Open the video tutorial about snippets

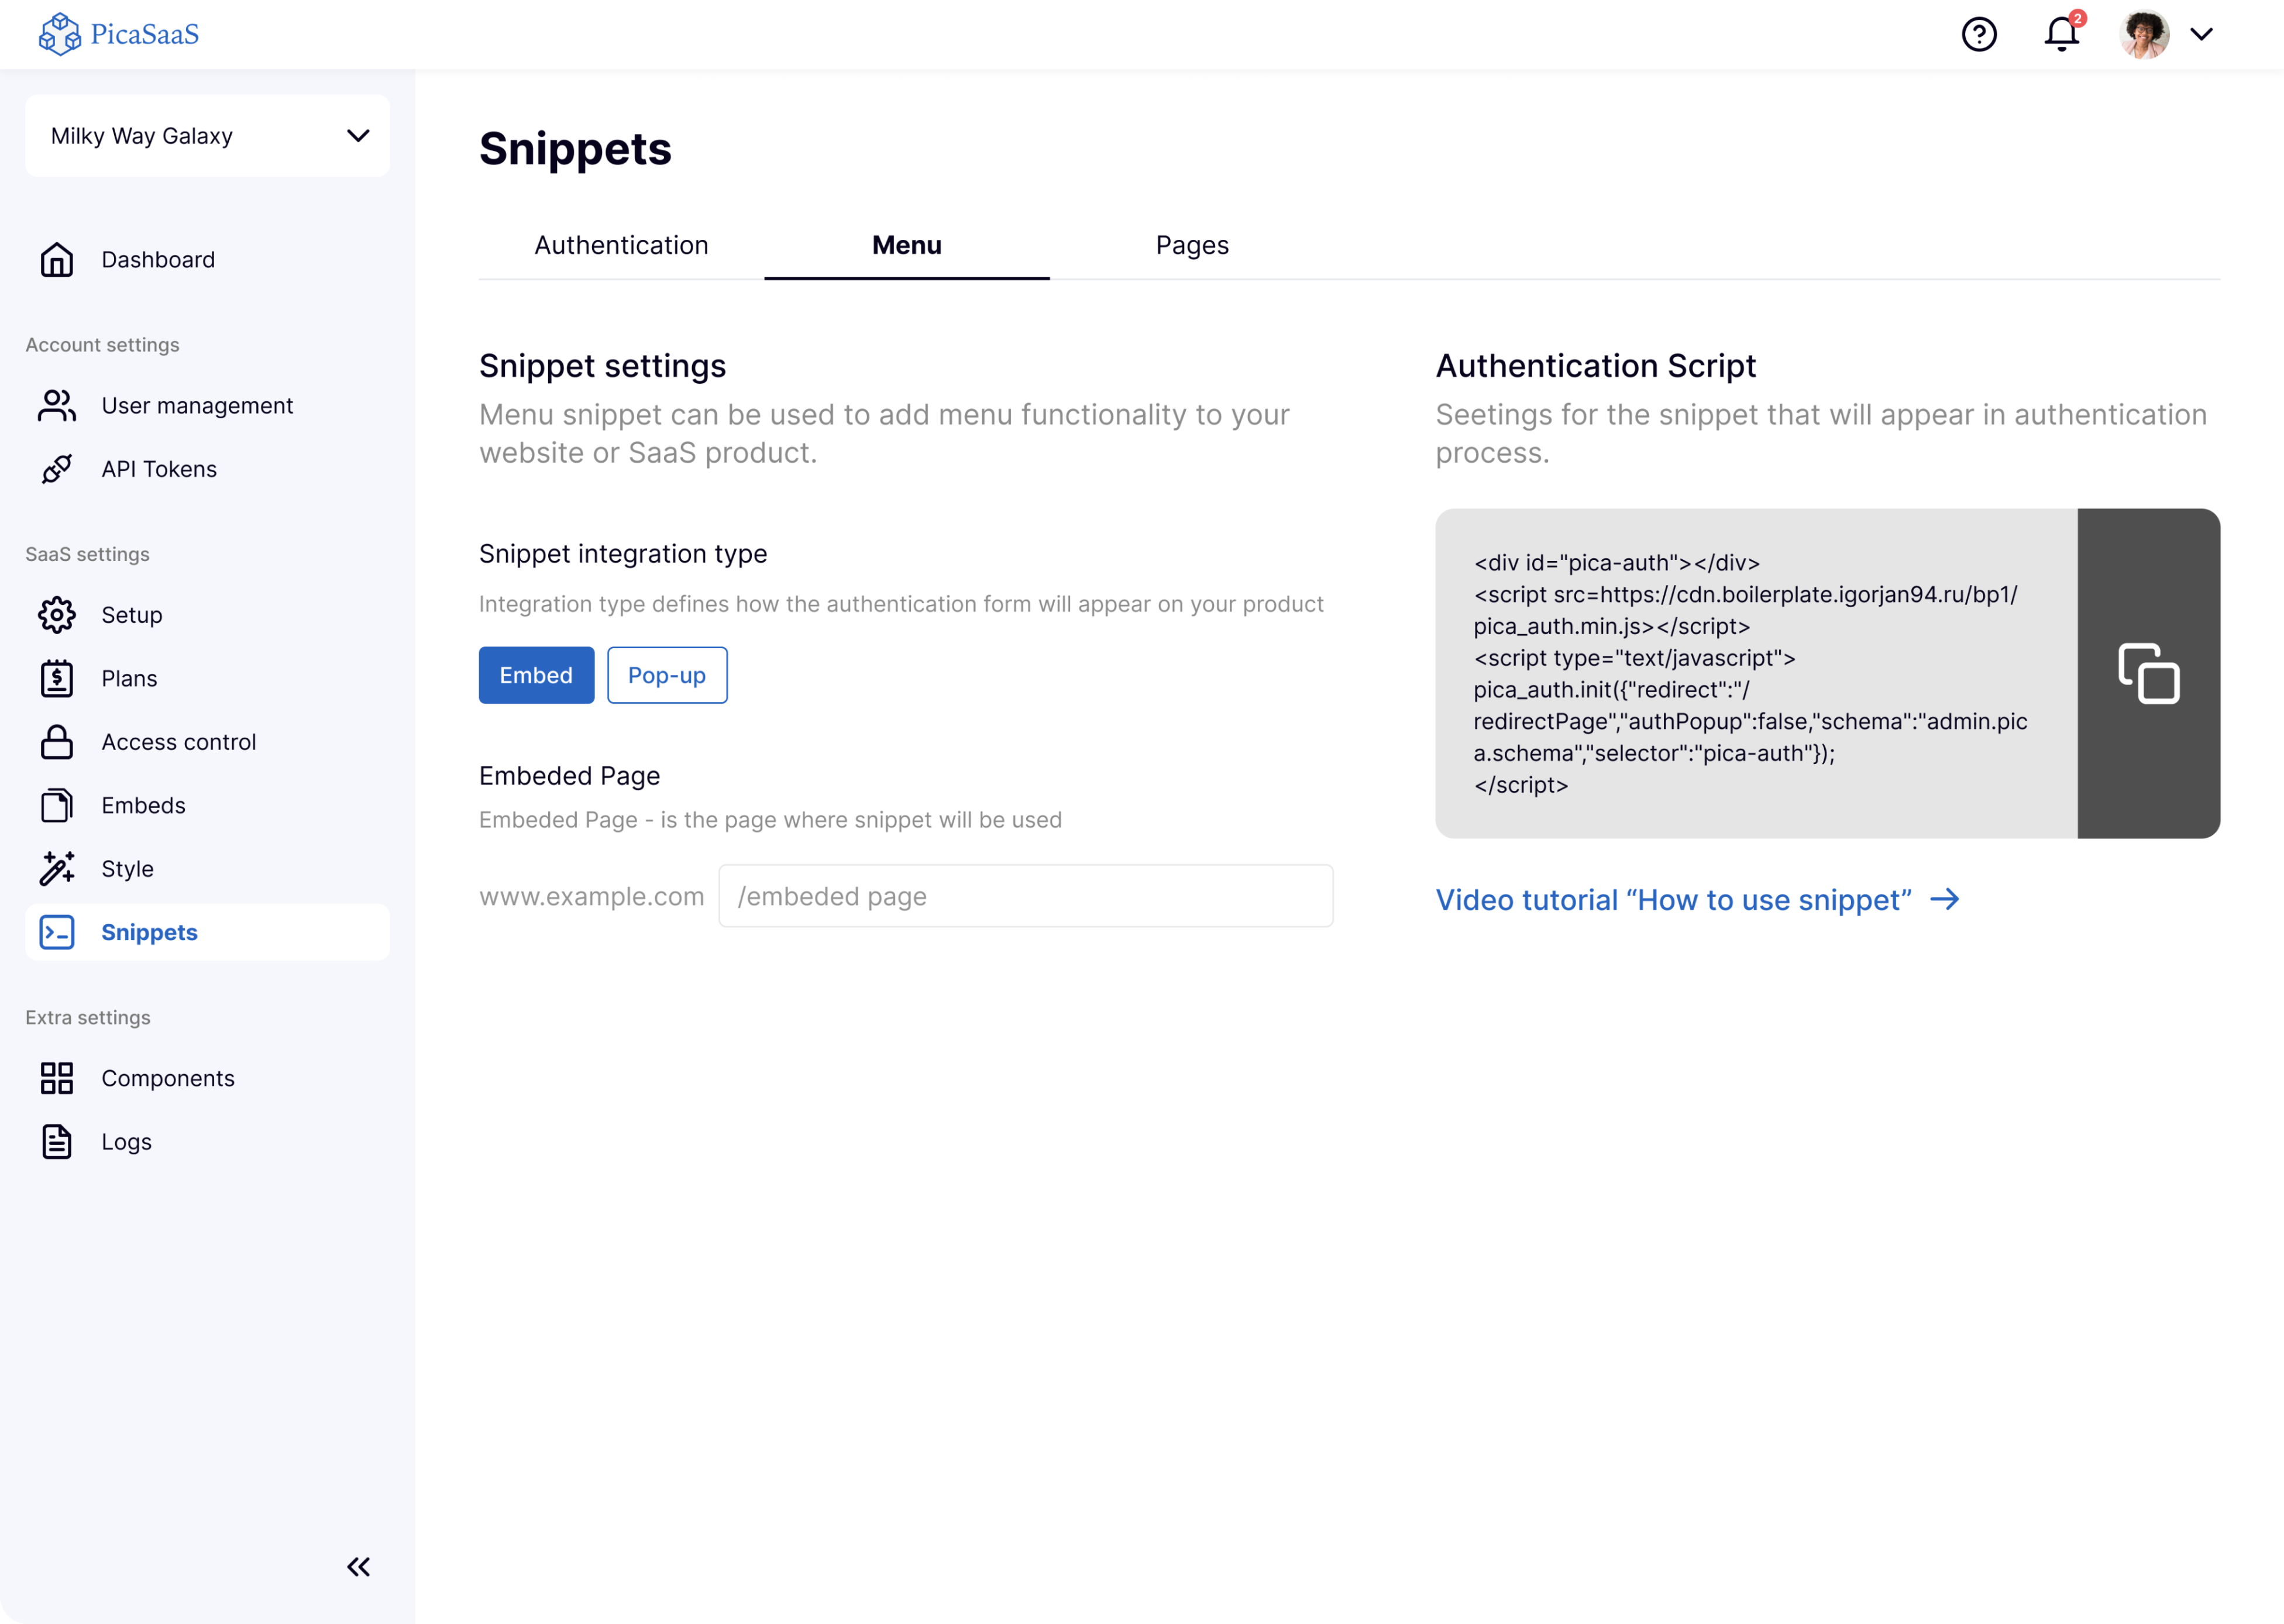coord(1674,899)
